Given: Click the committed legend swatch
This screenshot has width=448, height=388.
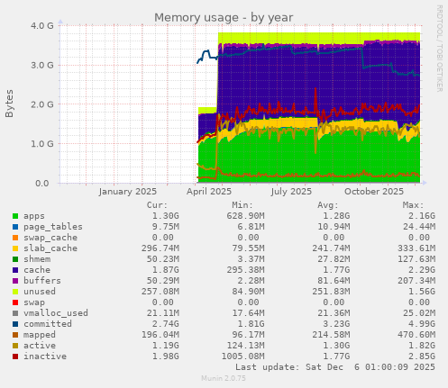Looking at the screenshot, I should pyautogui.click(x=15, y=324).
